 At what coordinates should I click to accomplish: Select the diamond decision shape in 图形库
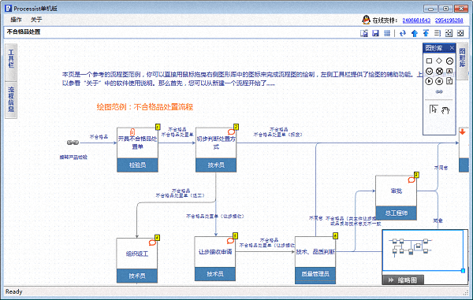[x=439, y=61]
